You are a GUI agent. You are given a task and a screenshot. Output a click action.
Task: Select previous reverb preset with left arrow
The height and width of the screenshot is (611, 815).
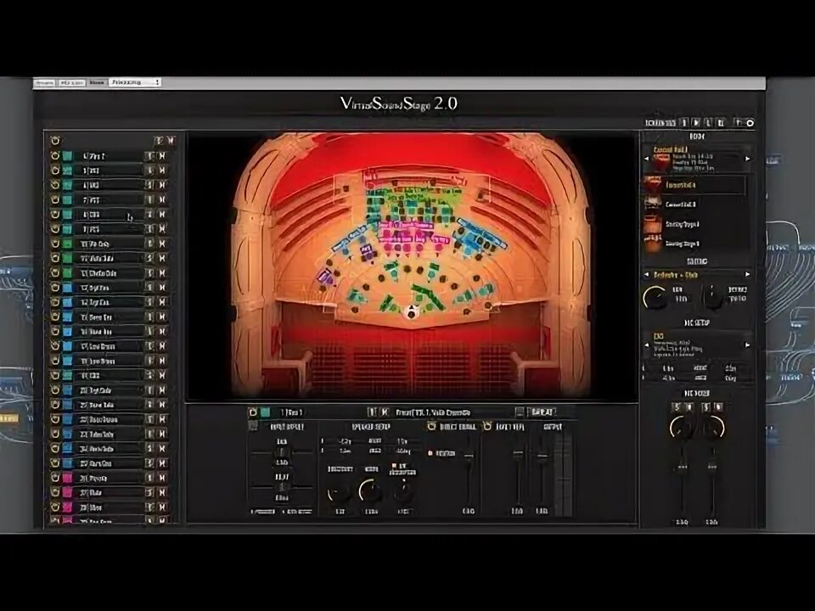click(647, 274)
